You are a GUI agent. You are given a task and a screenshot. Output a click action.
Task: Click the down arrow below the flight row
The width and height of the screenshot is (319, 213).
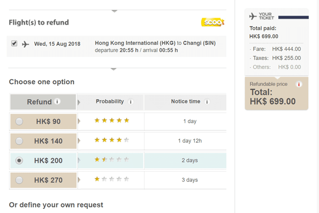(114, 69)
